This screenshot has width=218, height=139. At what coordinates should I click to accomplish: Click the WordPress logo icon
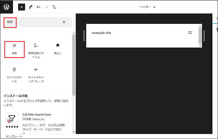tap(6, 7)
